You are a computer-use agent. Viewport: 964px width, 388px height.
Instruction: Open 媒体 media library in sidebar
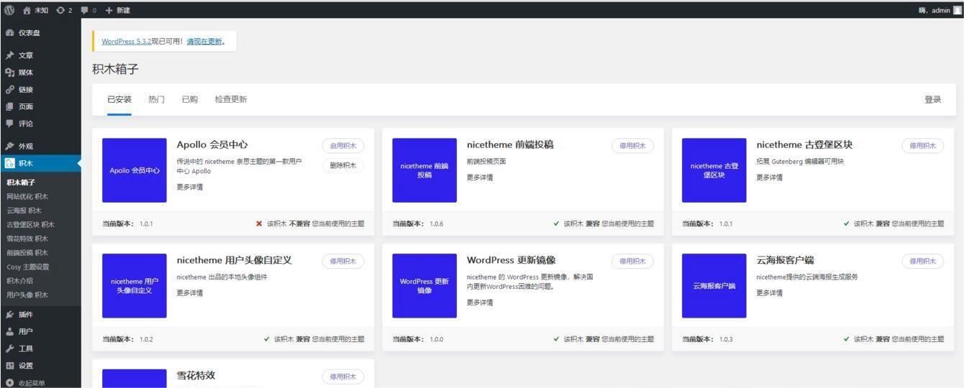tap(25, 73)
